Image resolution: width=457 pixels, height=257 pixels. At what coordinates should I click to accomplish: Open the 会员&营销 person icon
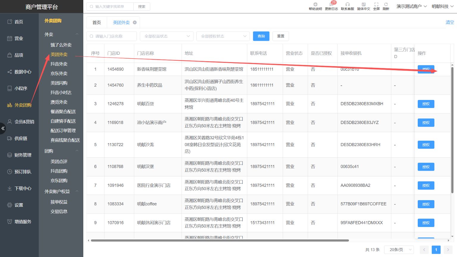(10, 122)
